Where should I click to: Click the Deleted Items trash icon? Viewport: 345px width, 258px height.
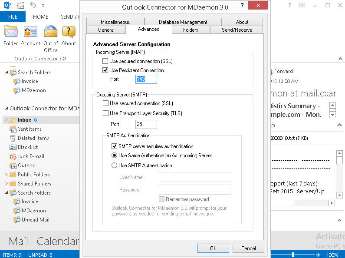click(13, 138)
